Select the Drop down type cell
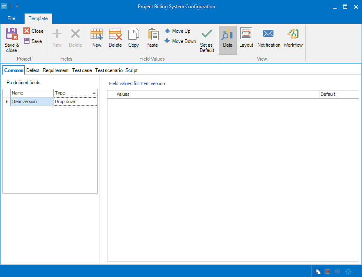The height and width of the screenshot is (277, 362). (75, 102)
